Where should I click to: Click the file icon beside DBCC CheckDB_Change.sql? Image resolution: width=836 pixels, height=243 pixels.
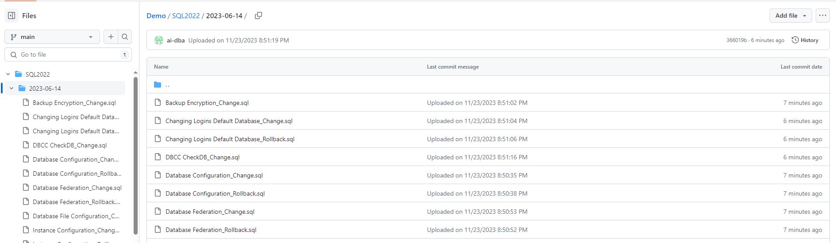pos(158,157)
